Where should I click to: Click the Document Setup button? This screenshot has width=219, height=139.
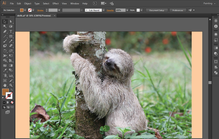pyautogui.click(x=156, y=10)
